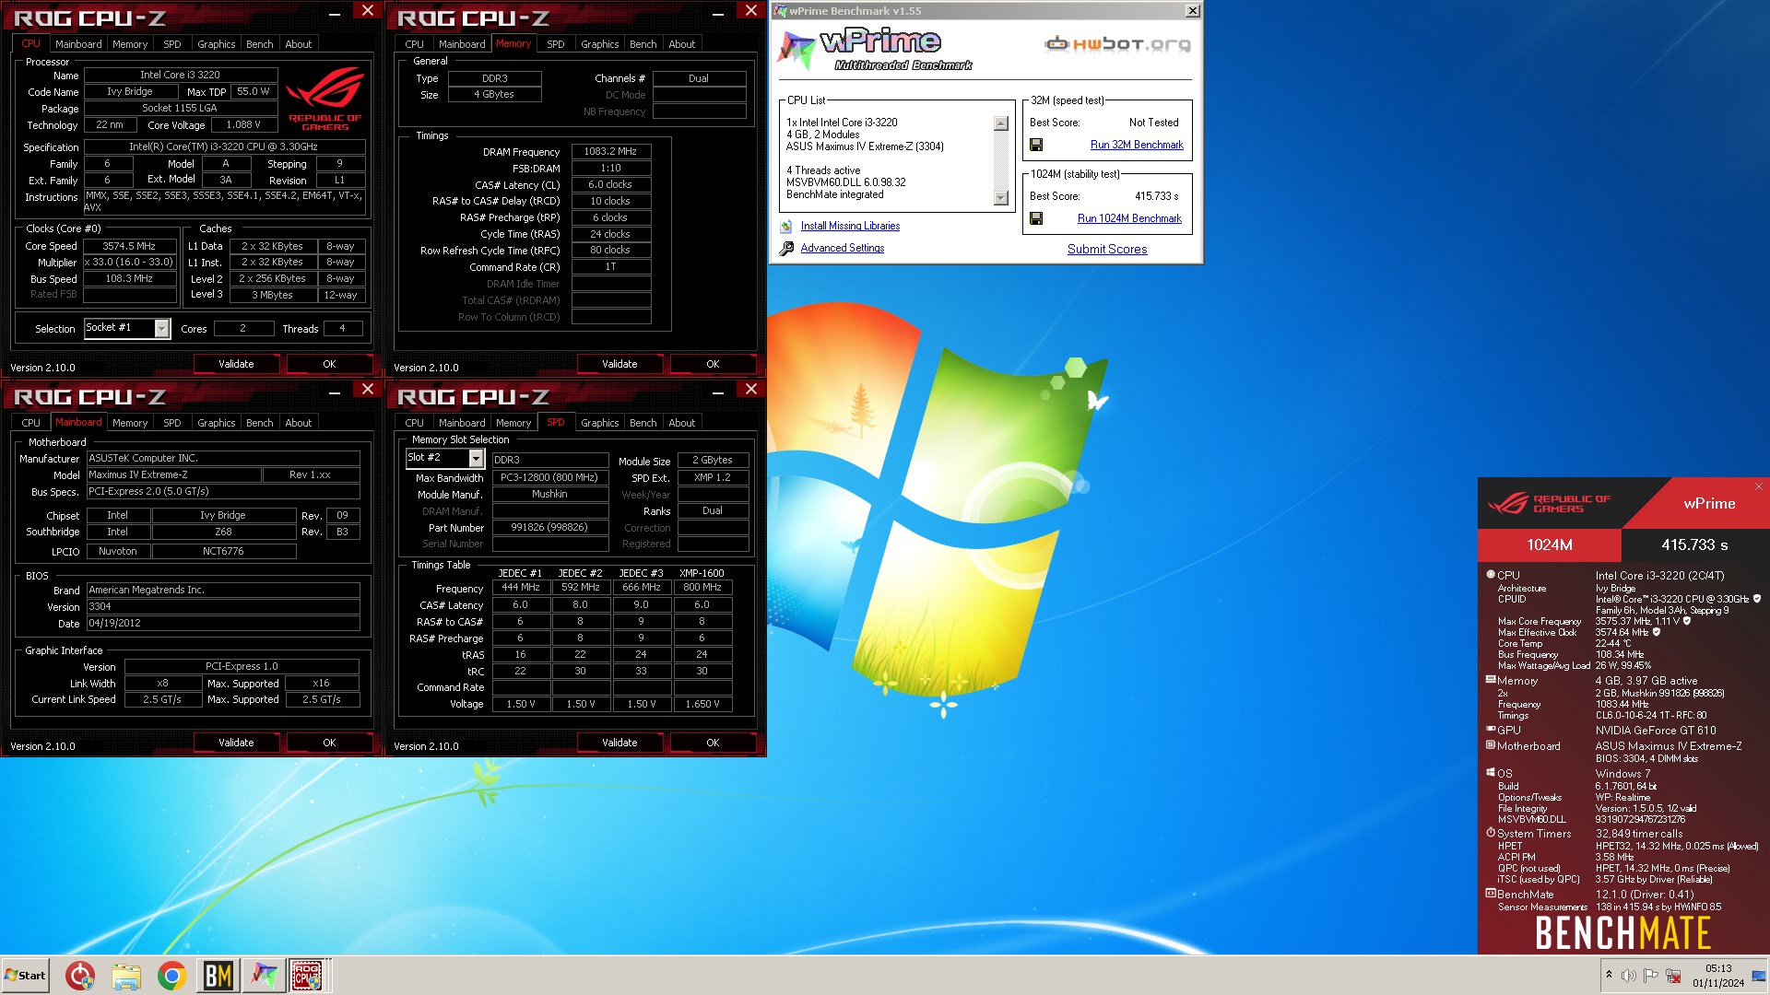
Task: Switch to Mainboard tab in the CPU-tab CPU-Z window
Action: pos(78,44)
